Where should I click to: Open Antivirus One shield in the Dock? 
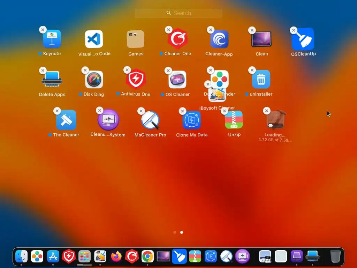point(69,256)
